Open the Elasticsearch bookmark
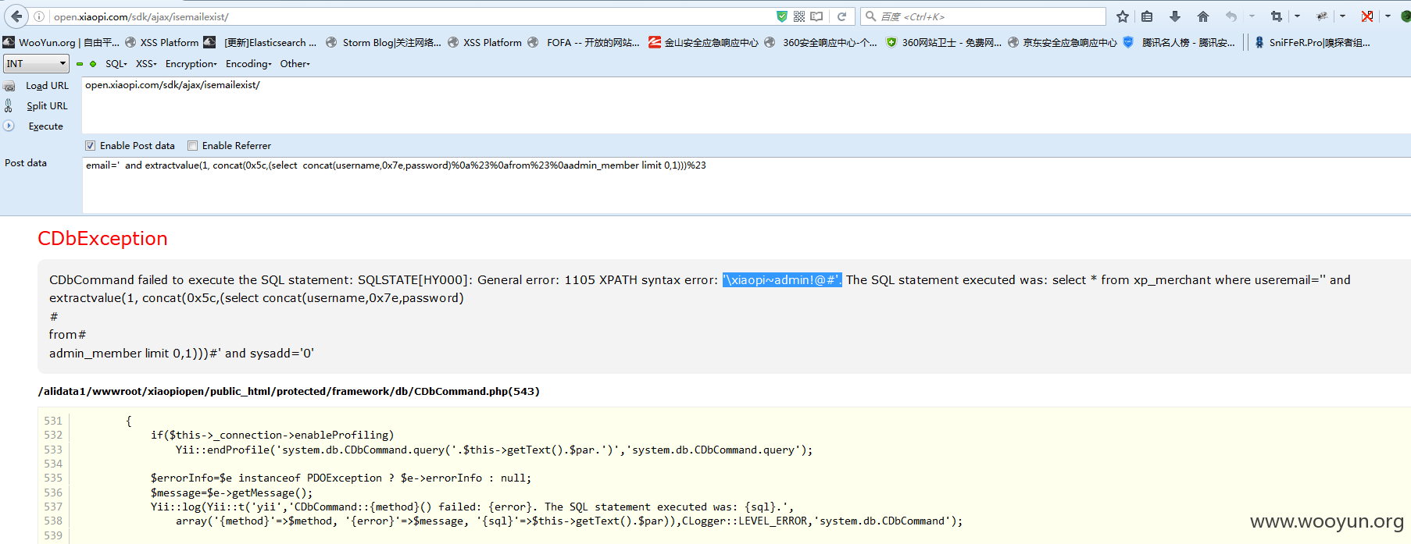 pos(261,42)
